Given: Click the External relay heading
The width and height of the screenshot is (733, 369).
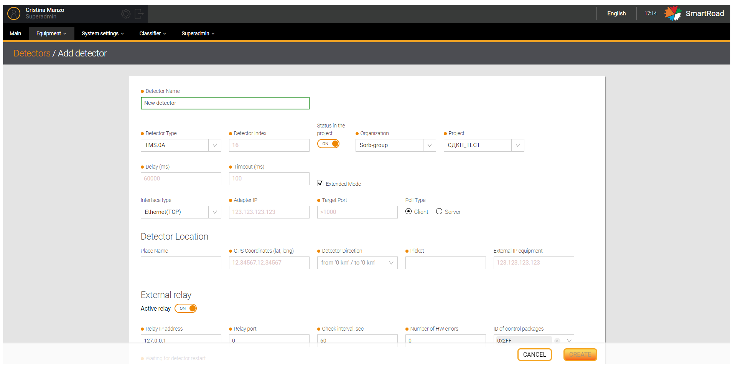Looking at the screenshot, I should tap(166, 295).
